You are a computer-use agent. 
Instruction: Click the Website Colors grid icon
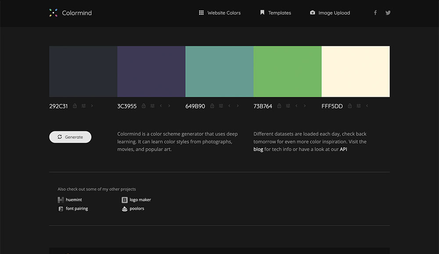pyautogui.click(x=201, y=13)
